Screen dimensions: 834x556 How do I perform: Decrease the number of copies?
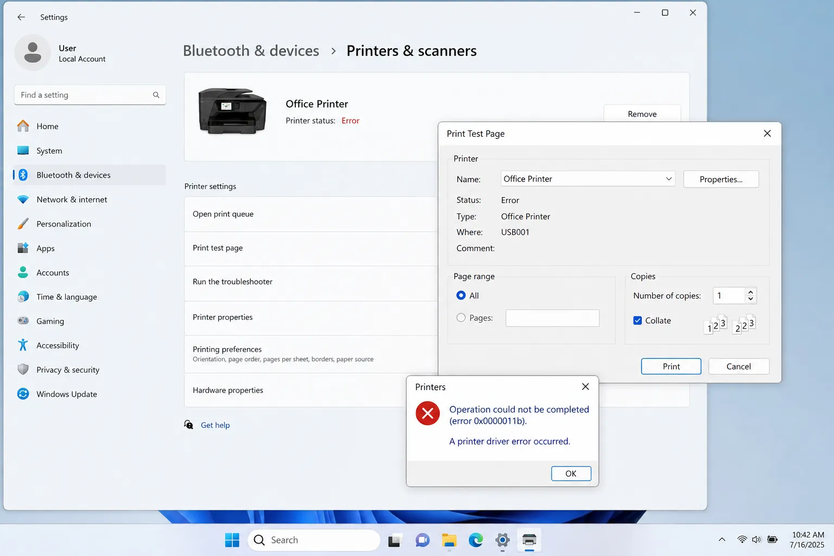click(x=750, y=299)
